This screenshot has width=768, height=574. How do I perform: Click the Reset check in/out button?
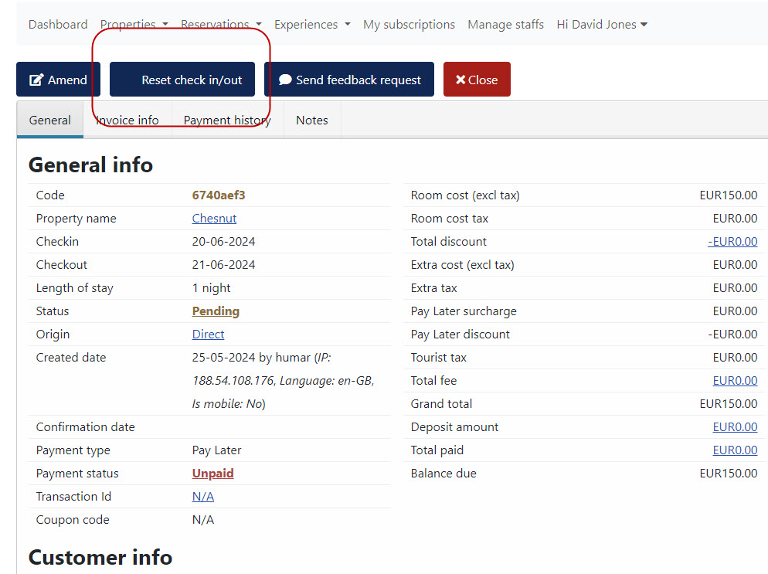coord(182,80)
